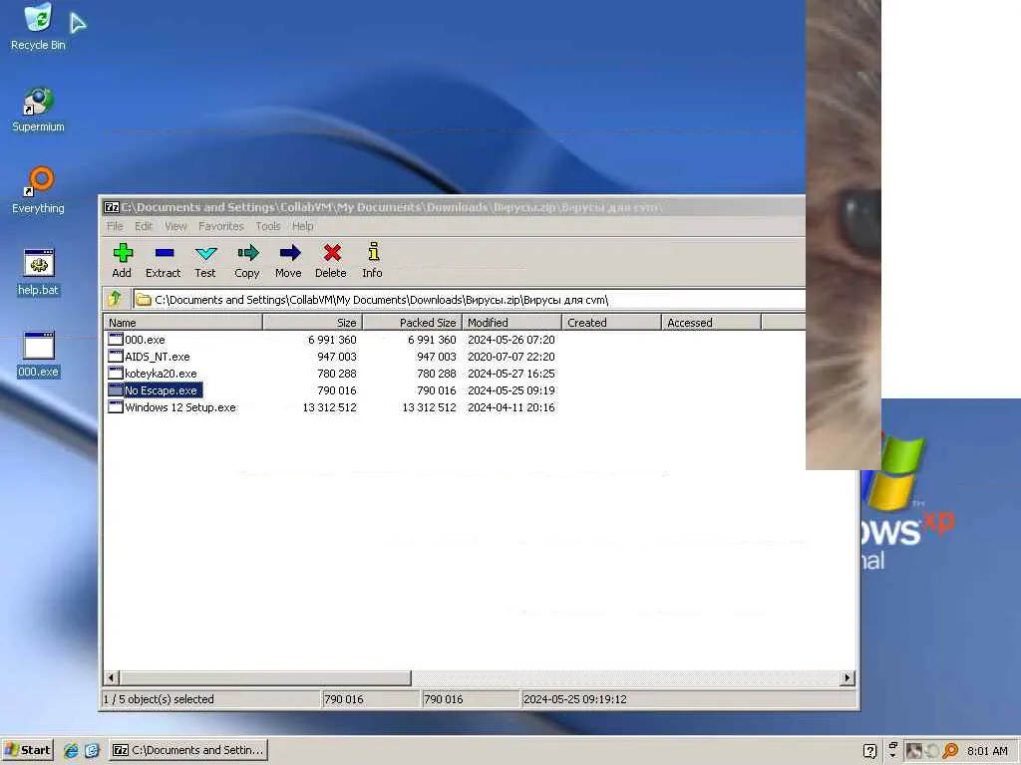The height and width of the screenshot is (765, 1021).
Task: Click the Copy toolbar icon
Action: (x=247, y=253)
